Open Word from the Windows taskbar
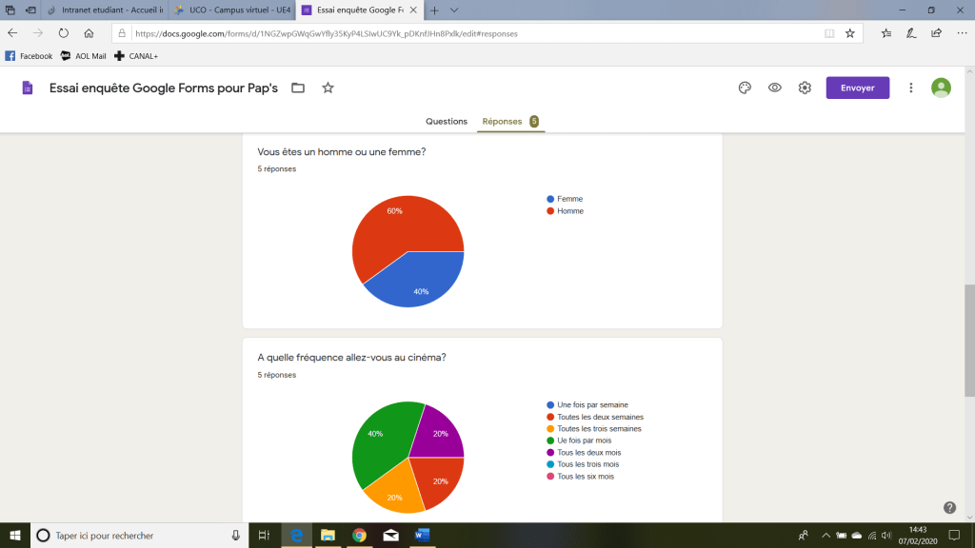Image resolution: width=975 pixels, height=548 pixels. [421, 536]
